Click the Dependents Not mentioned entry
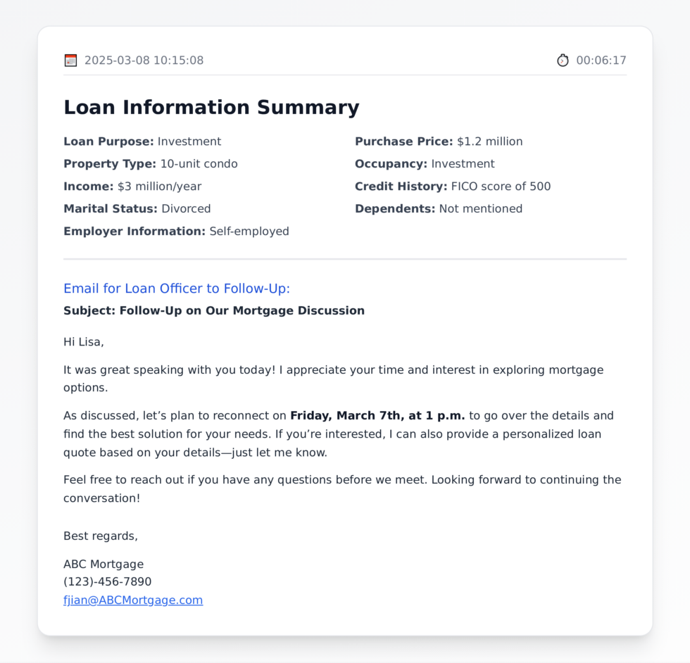The height and width of the screenshot is (663, 690). 439,209
